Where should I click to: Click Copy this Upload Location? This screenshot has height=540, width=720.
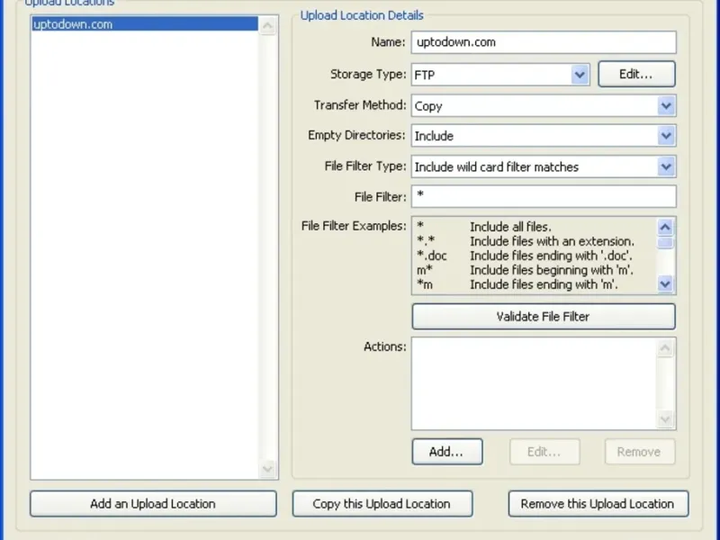coord(382,504)
